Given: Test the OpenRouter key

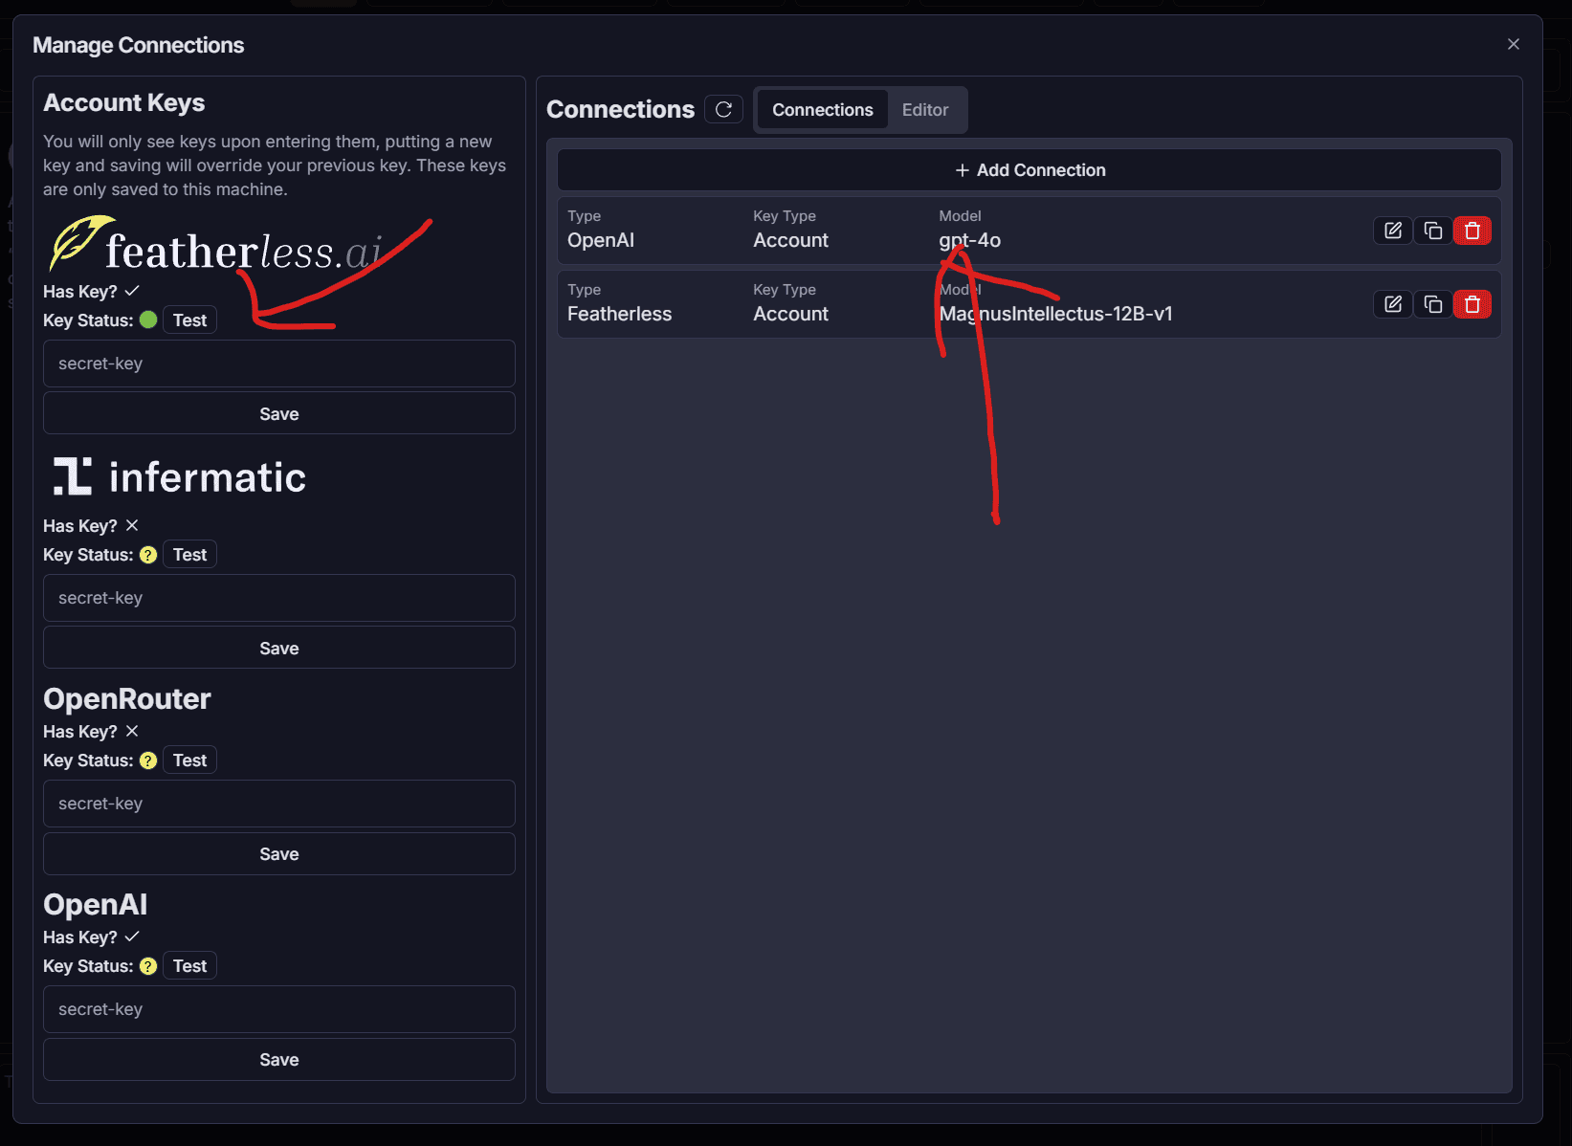Looking at the screenshot, I should point(189,760).
